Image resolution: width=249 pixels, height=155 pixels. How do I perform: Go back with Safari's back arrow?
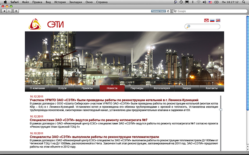pos(4,11)
